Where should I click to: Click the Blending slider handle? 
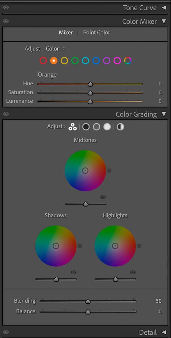point(88,301)
